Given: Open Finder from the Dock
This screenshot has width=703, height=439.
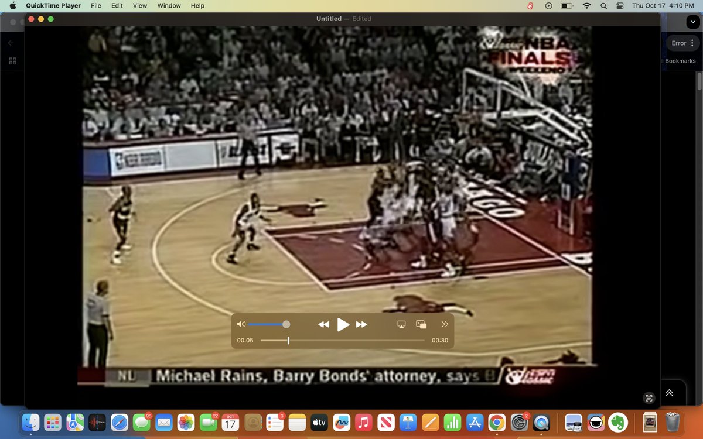Looking at the screenshot, I should [30, 421].
